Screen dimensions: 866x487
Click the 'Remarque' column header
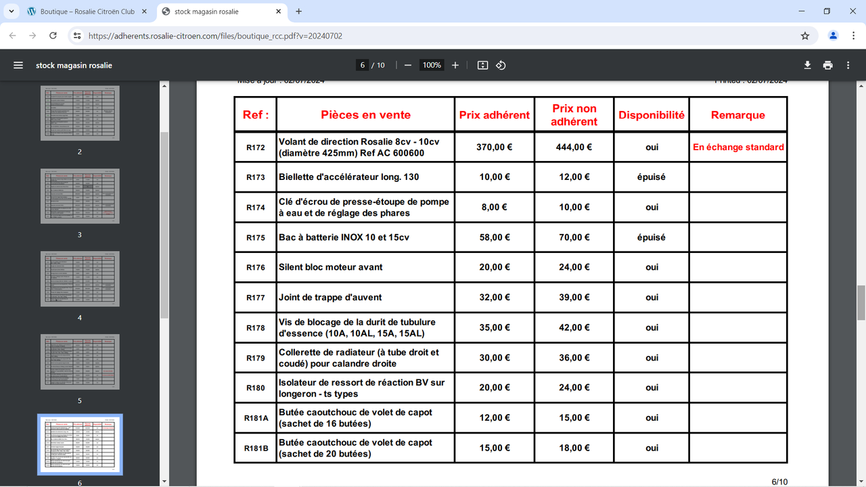(x=738, y=115)
